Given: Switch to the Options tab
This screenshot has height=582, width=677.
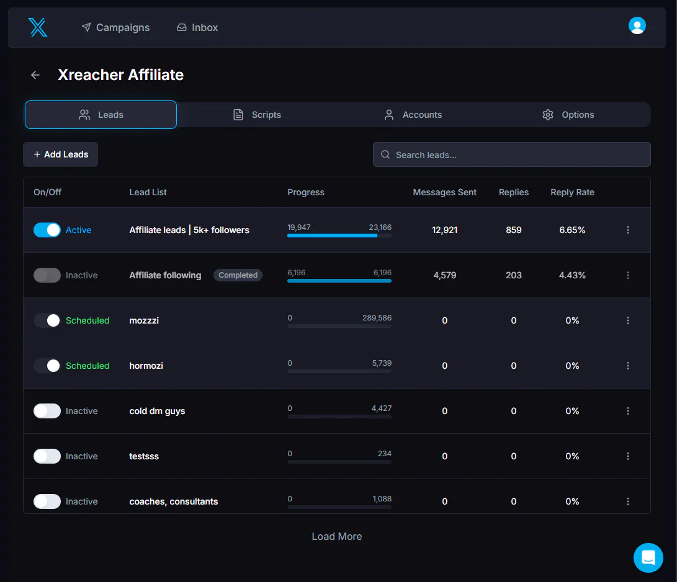Looking at the screenshot, I should click(x=568, y=115).
